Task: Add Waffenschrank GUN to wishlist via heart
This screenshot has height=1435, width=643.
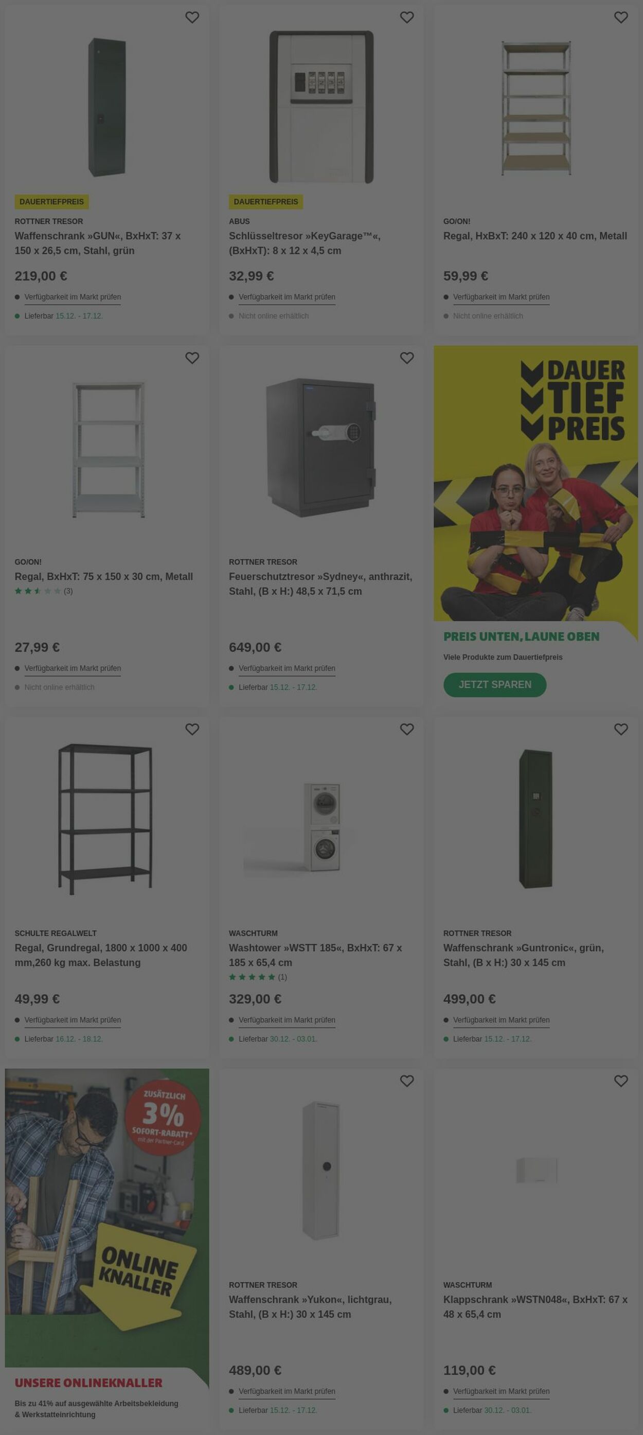Action: [192, 17]
